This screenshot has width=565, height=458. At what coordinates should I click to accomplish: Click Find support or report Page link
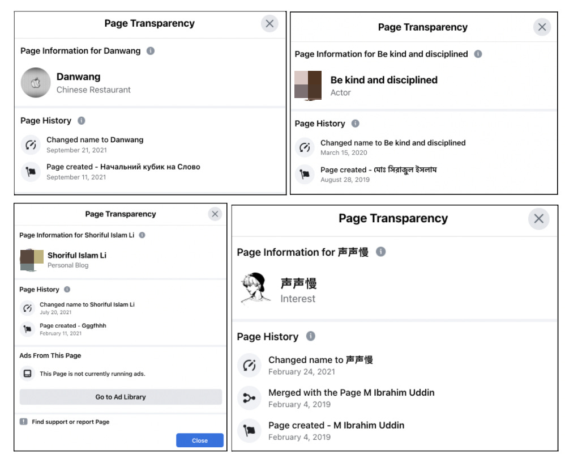click(71, 422)
